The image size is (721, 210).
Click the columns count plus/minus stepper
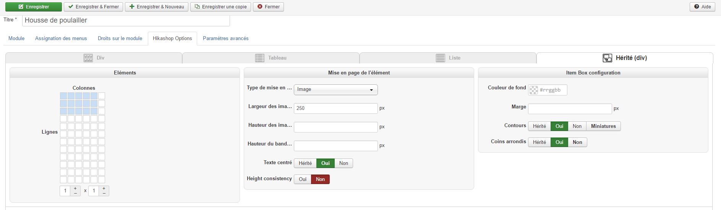pyautogui.click(x=75, y=191)
